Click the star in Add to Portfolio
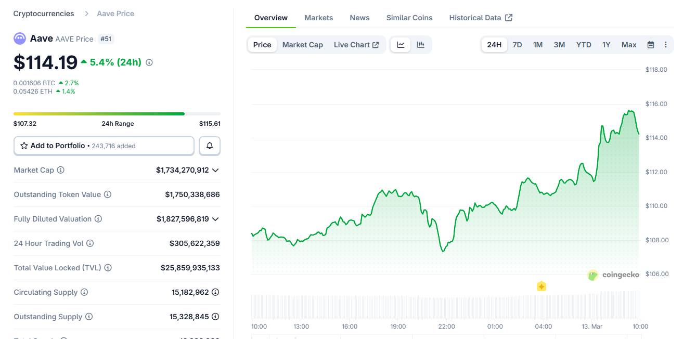683x339 pixels. (x=23, y=146)
